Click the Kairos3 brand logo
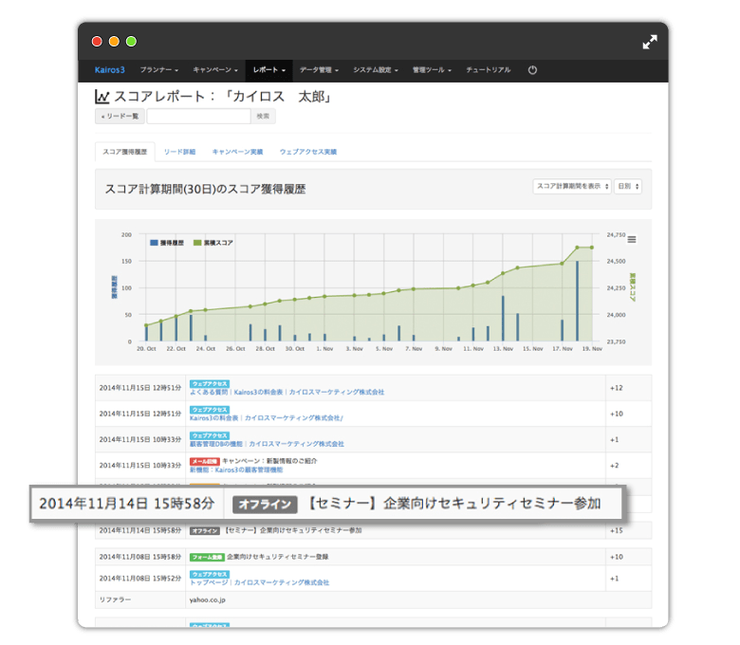Screen dimensions: 740x645 (x=110, y=70)
